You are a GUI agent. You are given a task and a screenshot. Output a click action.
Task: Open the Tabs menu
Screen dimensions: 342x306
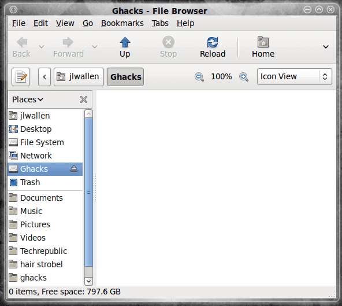point(160,23)
